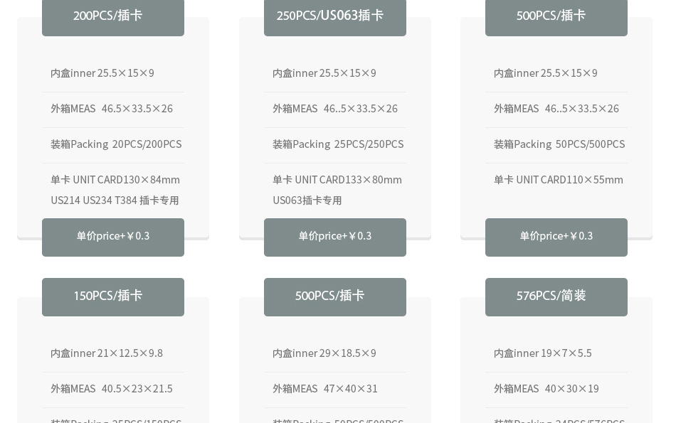Click the 外箱MEAS 47×40×31 entry
676x423 pixels.
click(x=325, y=388)
